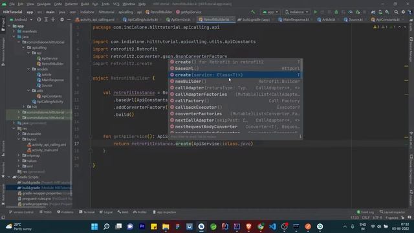Screen dimensions: 414x233
Task: Open Logcat tool window
Action: pyautogui.click(x=106, y=212)
